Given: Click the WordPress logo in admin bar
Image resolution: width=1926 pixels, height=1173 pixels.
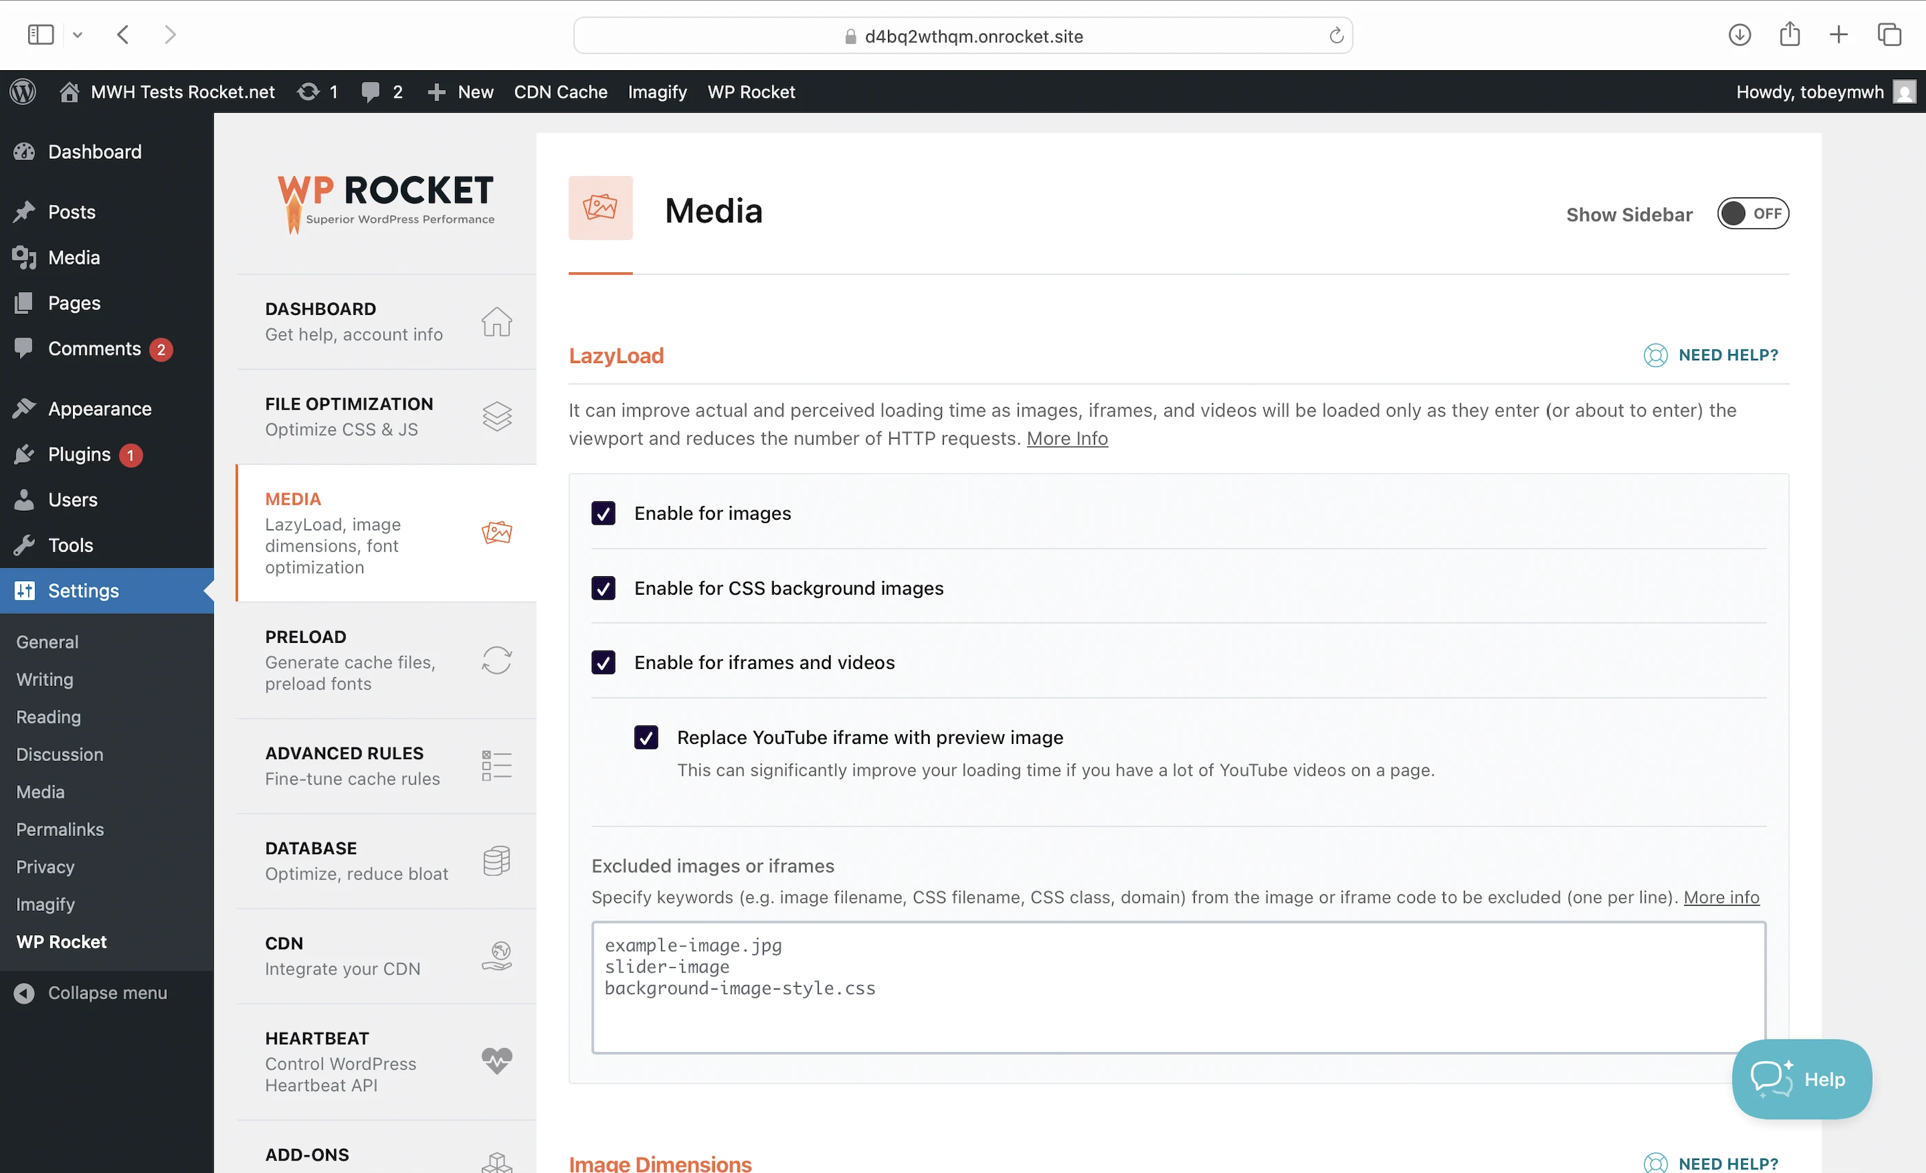Looking at the screenshot, I should pyautogui.click(x=23, y=91).
